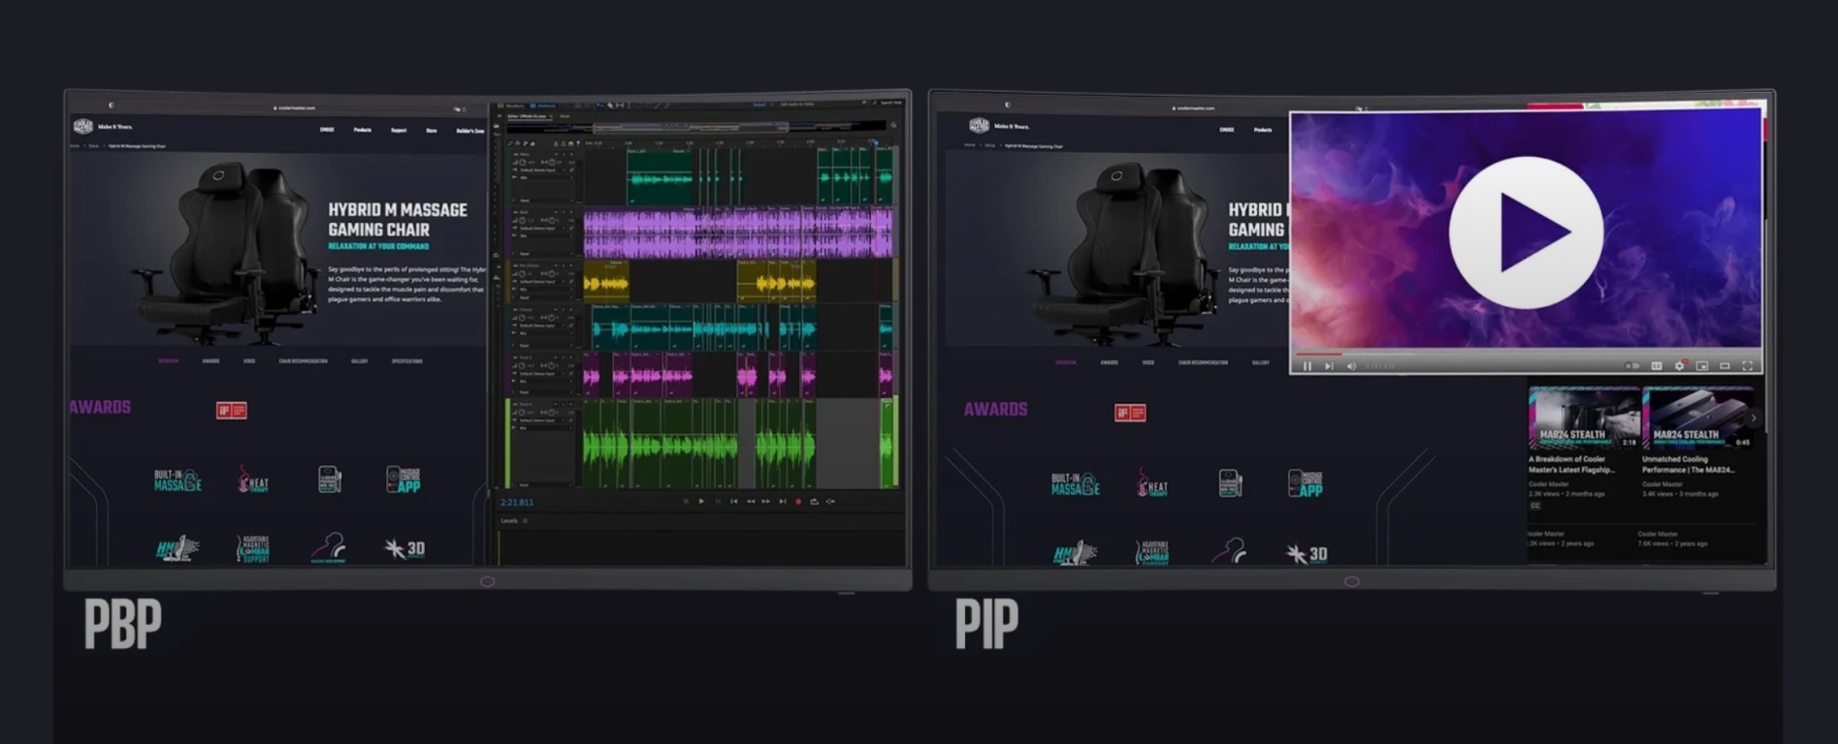Click the video player red progress bar
The image size is (1838, 744).
[x=1319, y=355]
